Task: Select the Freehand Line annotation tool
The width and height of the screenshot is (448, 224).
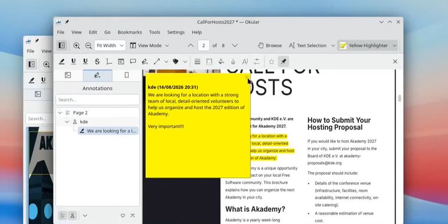Action: click(x=144, y=61)
